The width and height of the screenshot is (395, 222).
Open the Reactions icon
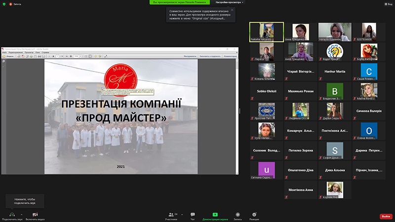pos(254,214)
